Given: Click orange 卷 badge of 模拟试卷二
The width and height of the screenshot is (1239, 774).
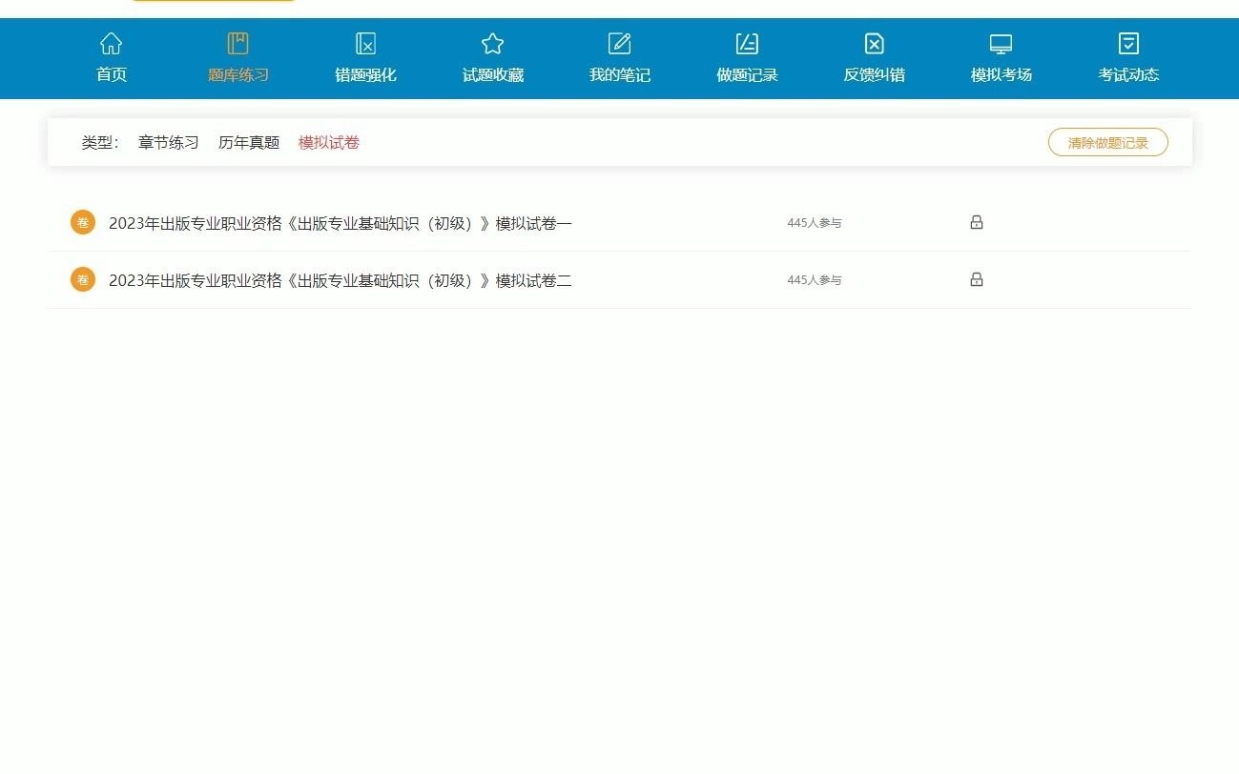Looking at the screenshot, I should coord(83,279).
